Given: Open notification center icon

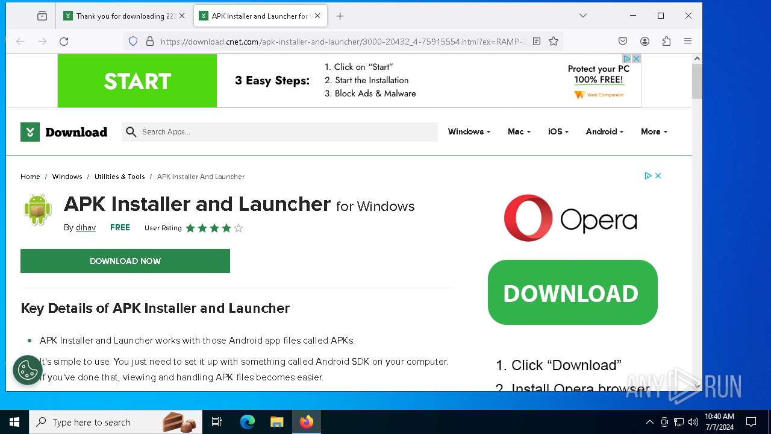Looking at the screenshot, I should pos(751,422).
